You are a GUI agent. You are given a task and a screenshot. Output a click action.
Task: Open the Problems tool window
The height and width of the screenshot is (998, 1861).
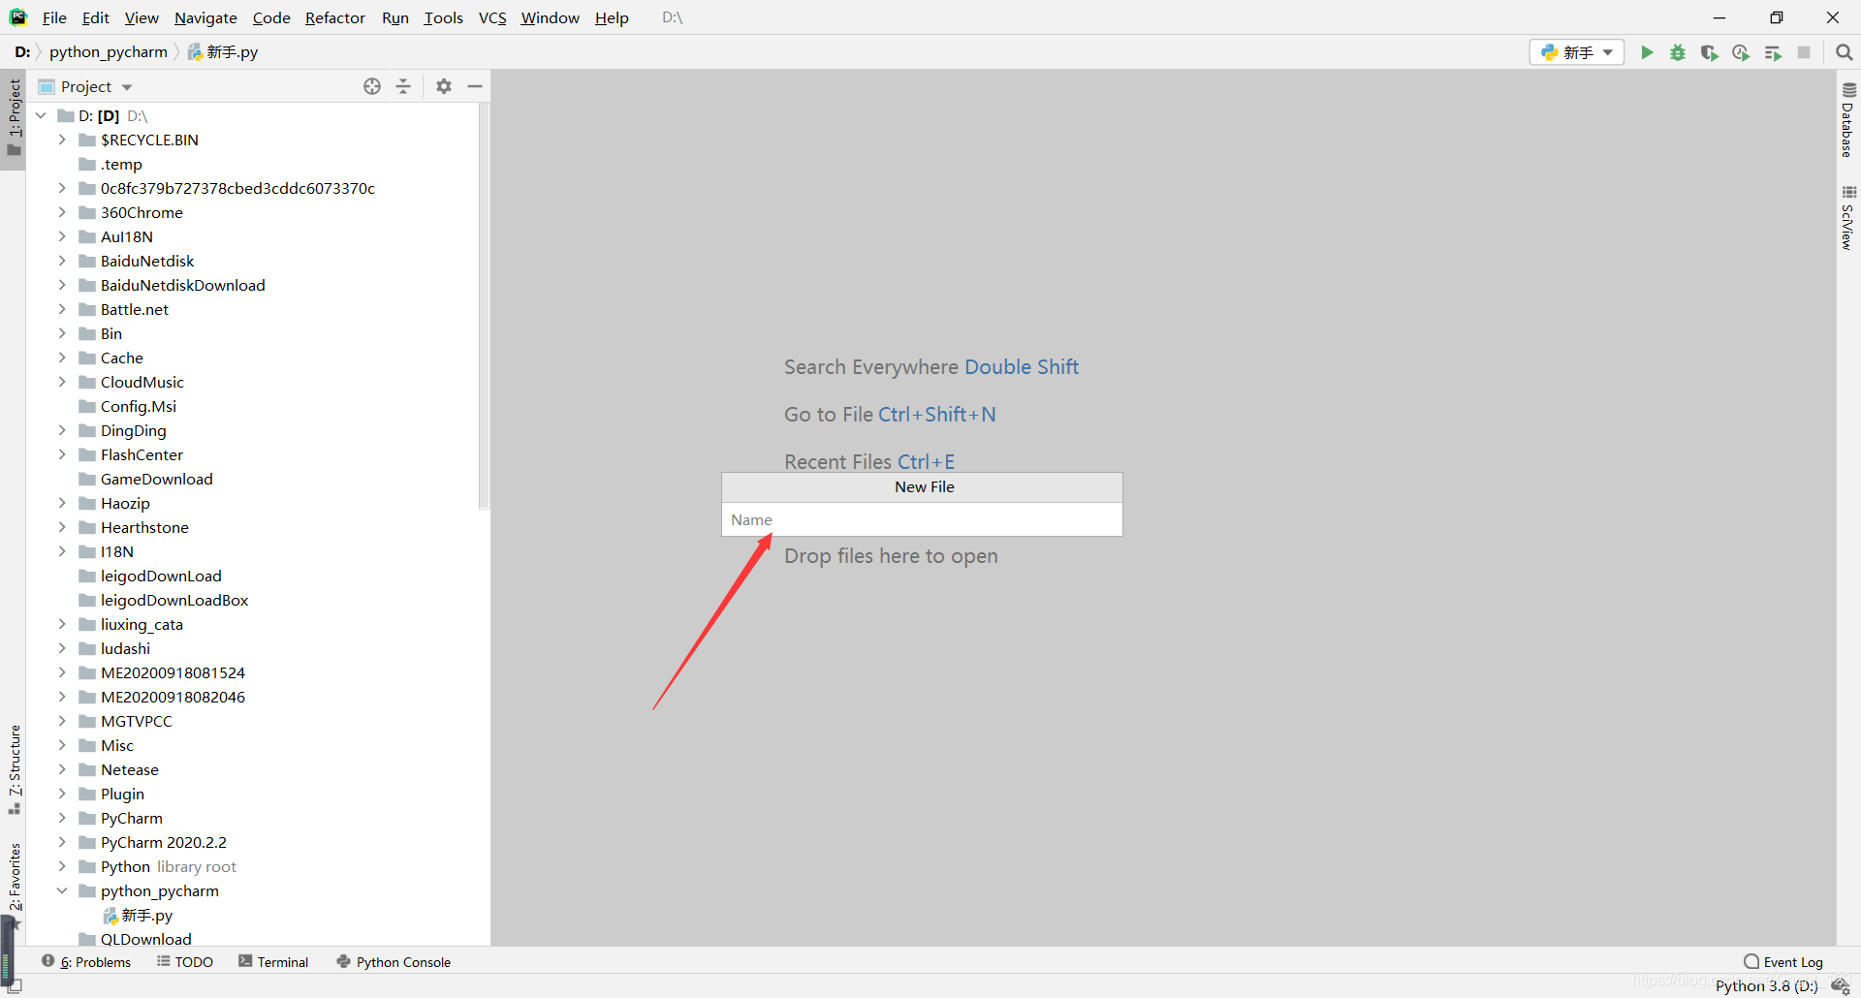click(86, 962)
